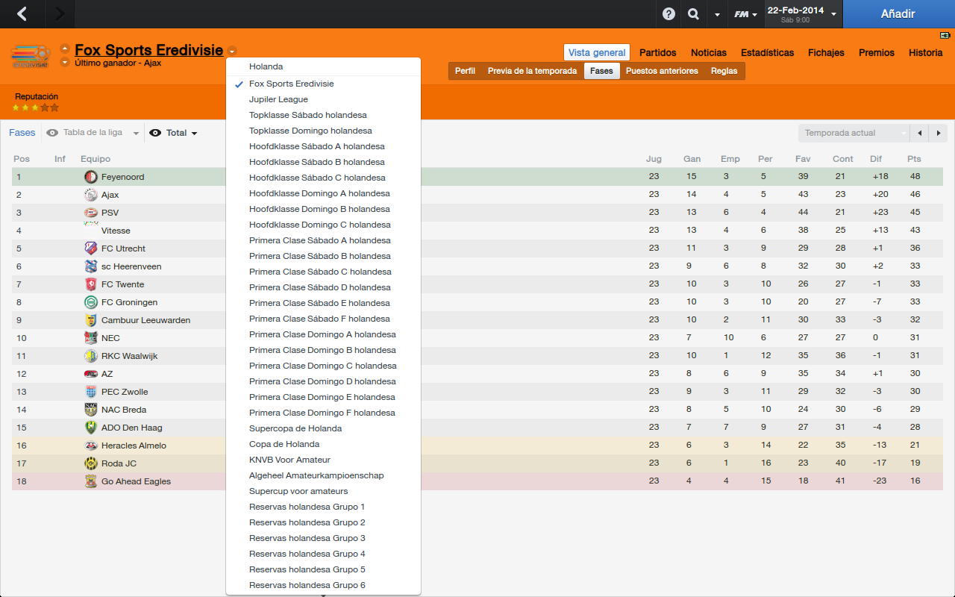Viewport: 955px width, 597px height.
Task: Click the Go Ahead Eagles club badge
Action: click(x=91, y=481)
